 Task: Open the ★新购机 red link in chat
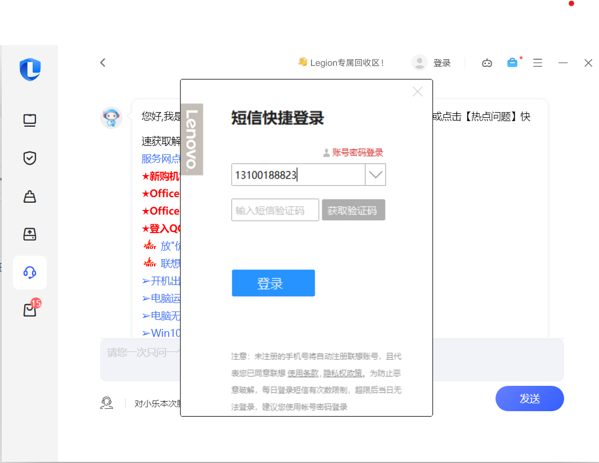tap(160, 176)
